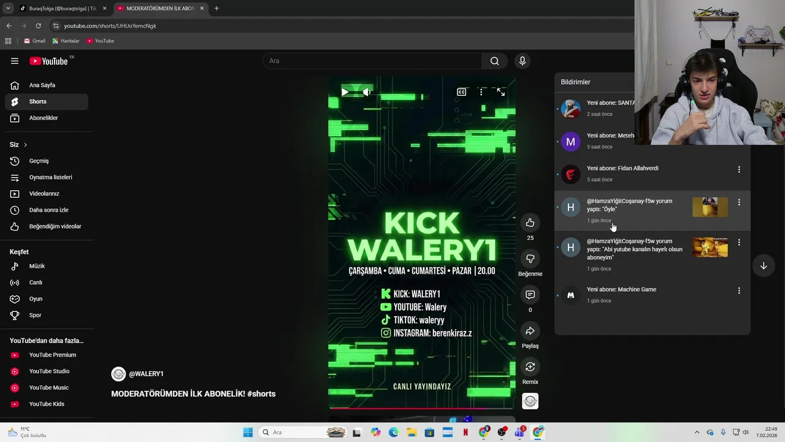Dislike the Short (Beğenme)
The height and width of the screenshot is (442, 785).
[x=530, y=258]
